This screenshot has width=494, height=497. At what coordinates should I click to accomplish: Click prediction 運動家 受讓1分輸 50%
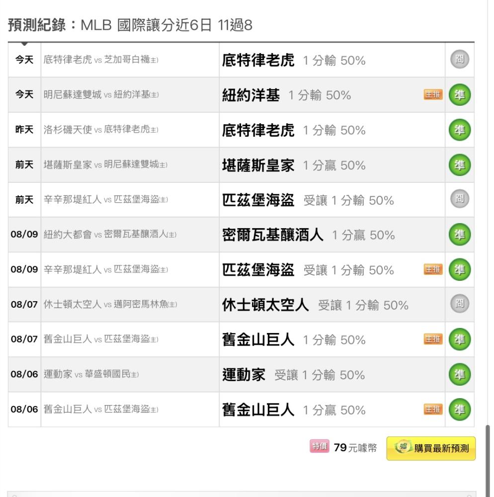[x=293, y=375]
